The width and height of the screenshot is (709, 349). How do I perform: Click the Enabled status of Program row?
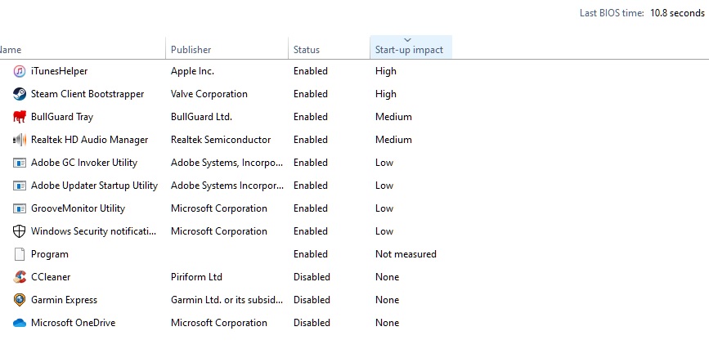(311, 254)
